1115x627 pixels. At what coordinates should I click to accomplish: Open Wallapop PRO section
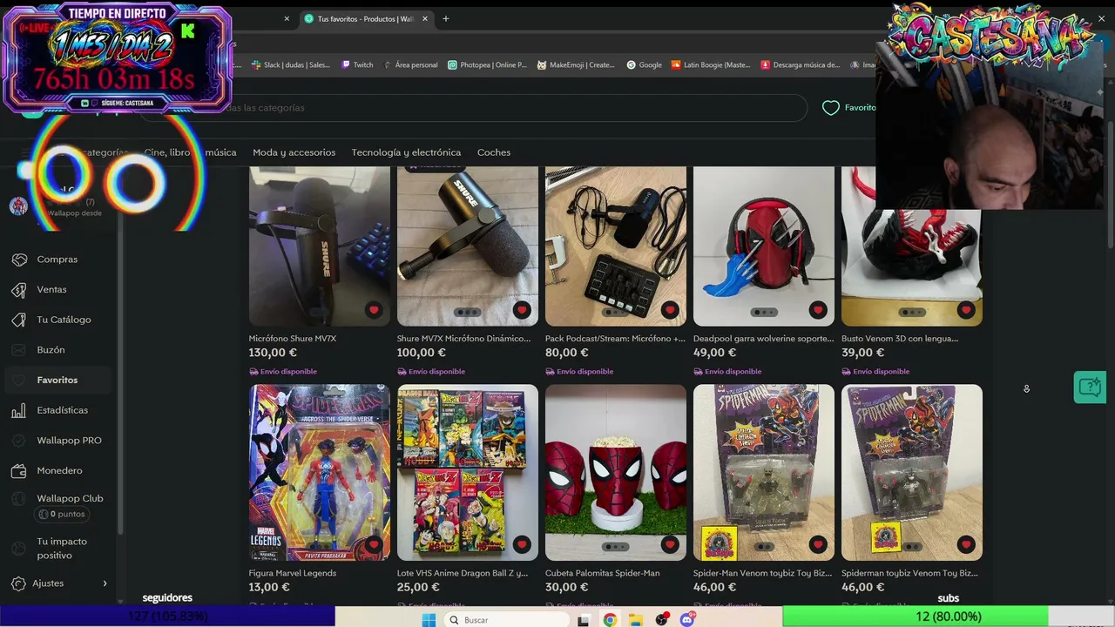(69, 441)
